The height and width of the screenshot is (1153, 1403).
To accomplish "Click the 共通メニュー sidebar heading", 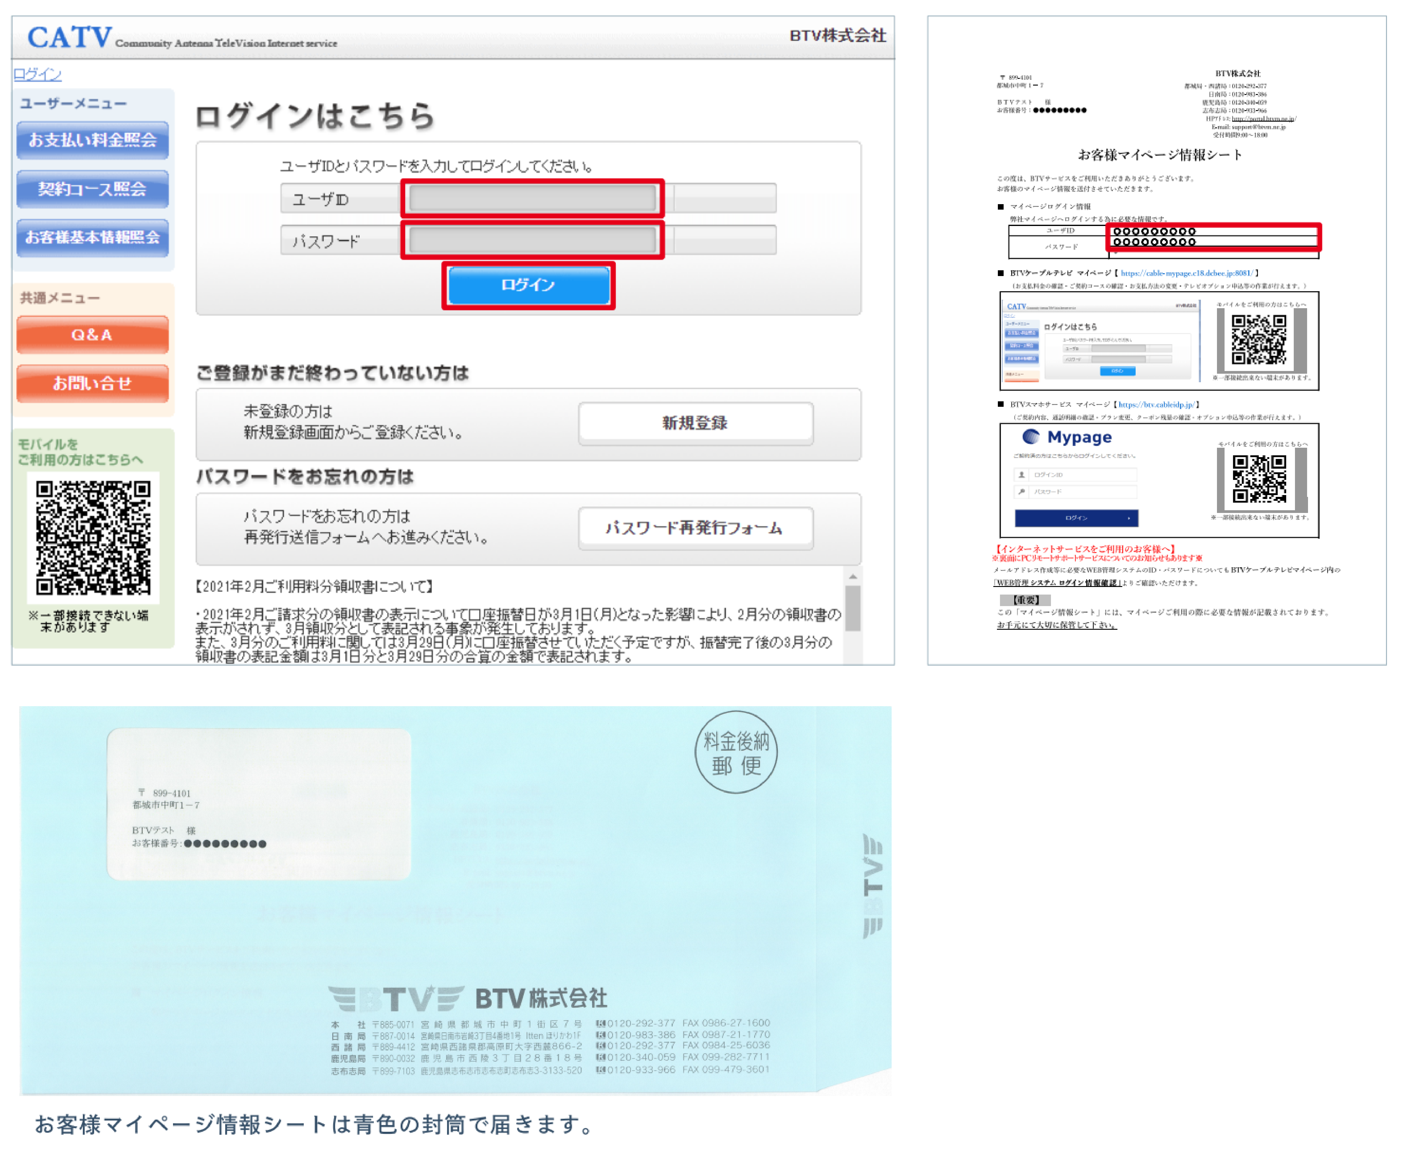I will tap(60, 298).
